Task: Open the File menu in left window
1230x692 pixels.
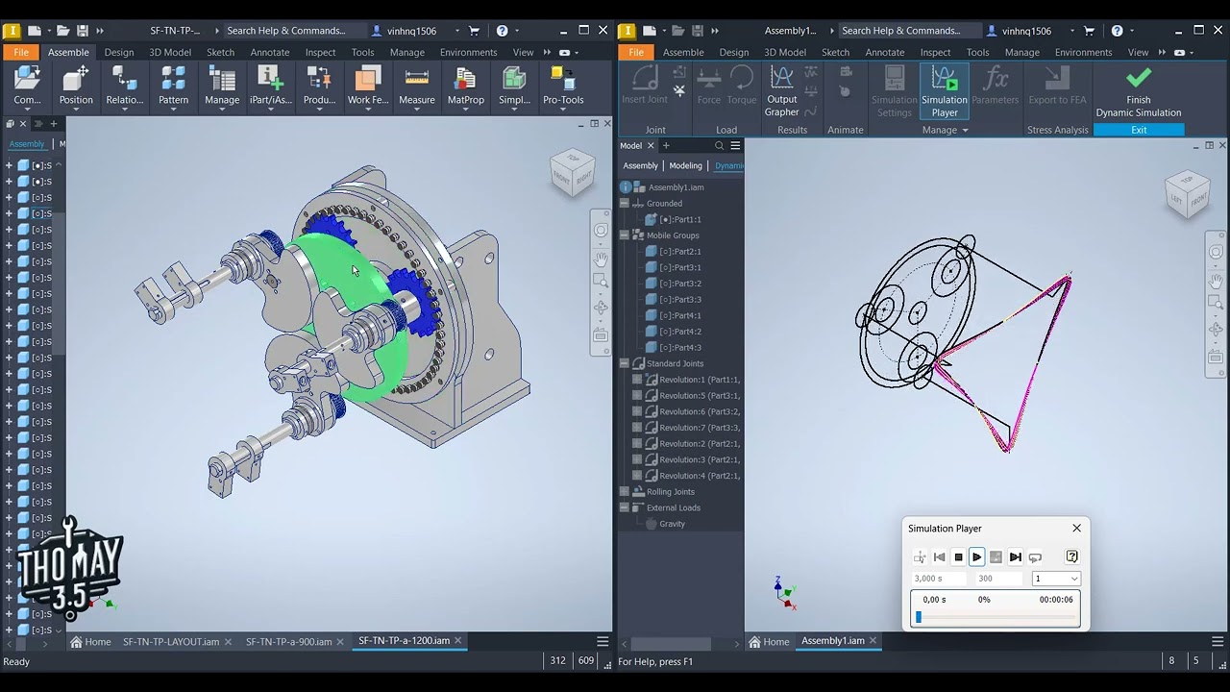Action: tap(21, 52)
